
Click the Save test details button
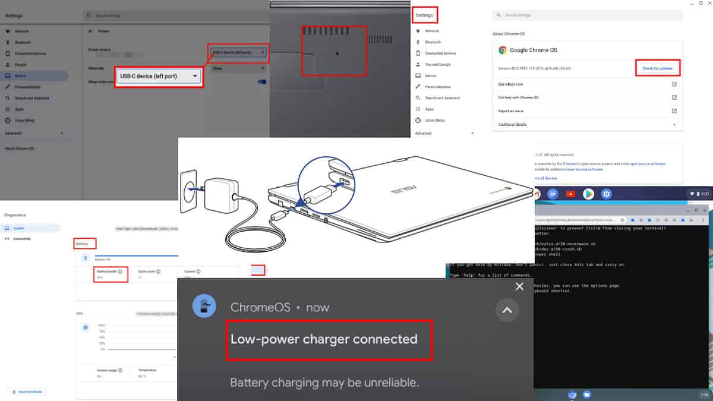[27, 391]
